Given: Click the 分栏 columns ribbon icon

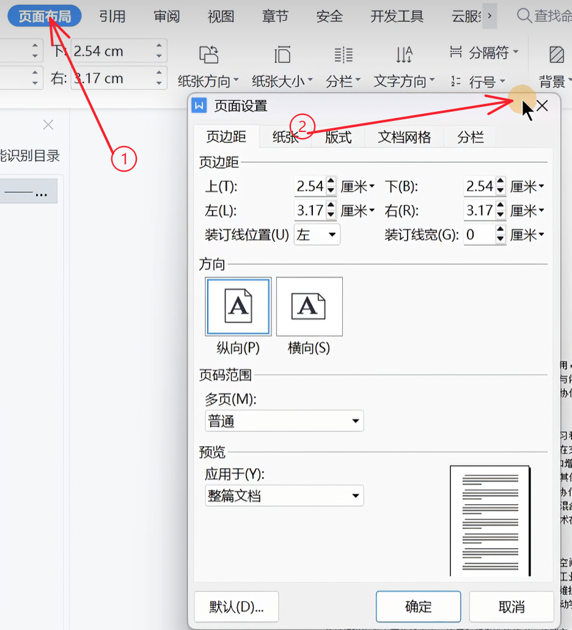Looking at the screenshot, I should click(343, 54).
